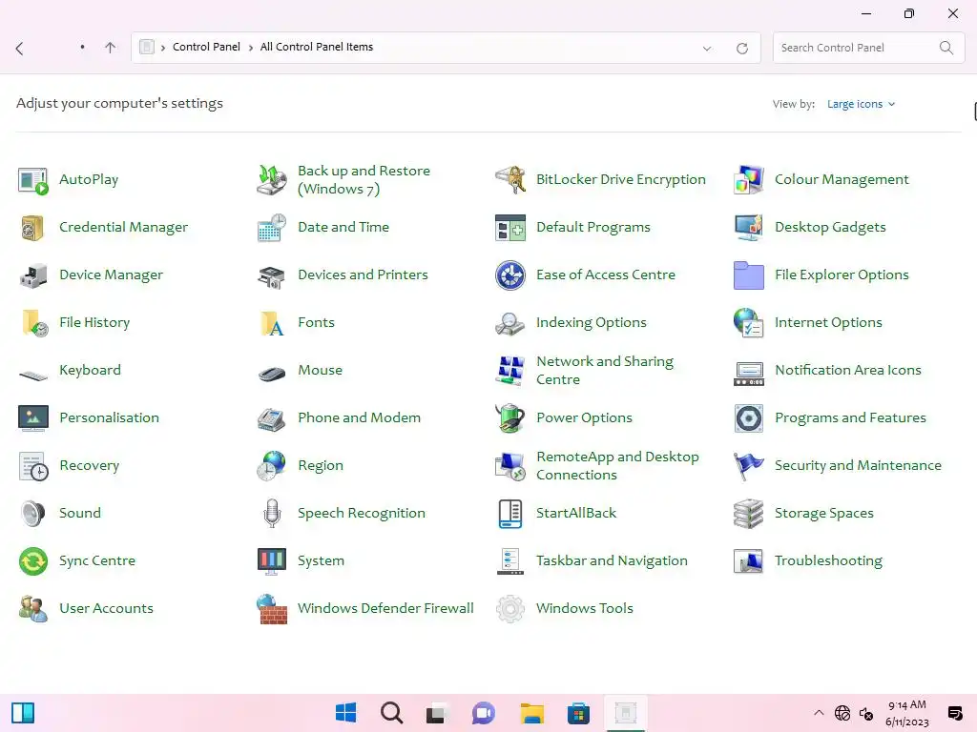Open File Explorer from the taskbar
Screen dimensions: 977x732
click(x=532, y=713)
